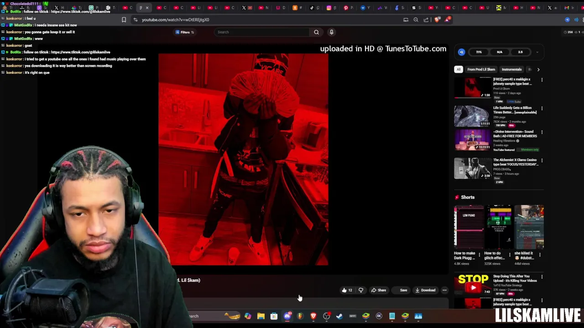Open the Share dialog for the video
584x328 pixels.
tap(379, 290)
